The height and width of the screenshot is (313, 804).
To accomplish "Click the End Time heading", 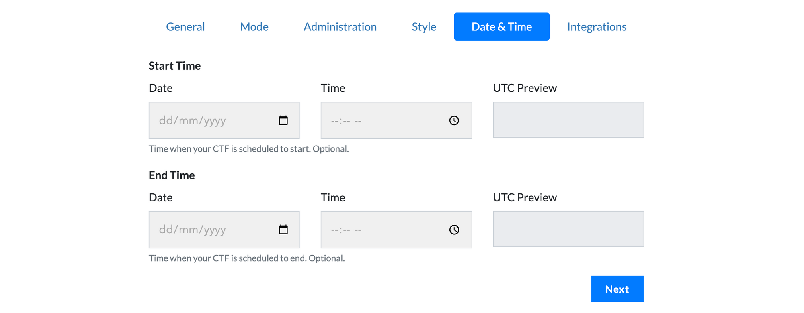I will (172, 175).
